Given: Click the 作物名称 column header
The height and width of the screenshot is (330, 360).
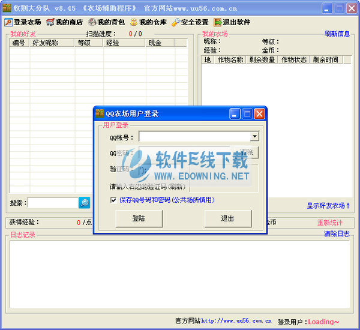Looking at the screenshot, I should [x=230, y=60].
